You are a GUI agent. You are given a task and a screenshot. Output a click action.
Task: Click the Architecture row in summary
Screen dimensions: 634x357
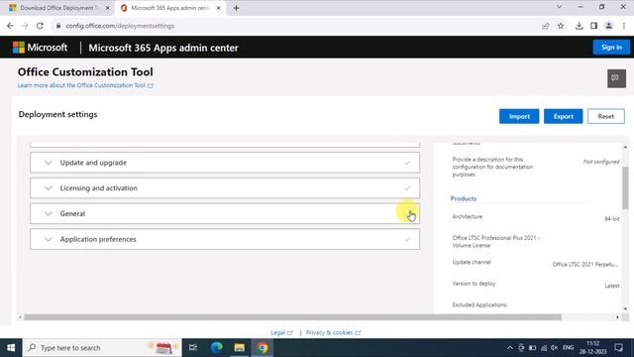coord(536,218)
